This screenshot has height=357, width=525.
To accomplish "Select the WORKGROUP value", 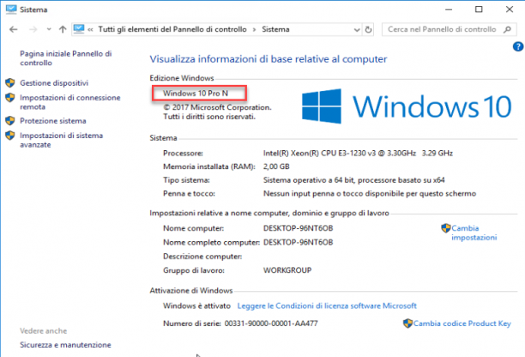I will 287,270.
